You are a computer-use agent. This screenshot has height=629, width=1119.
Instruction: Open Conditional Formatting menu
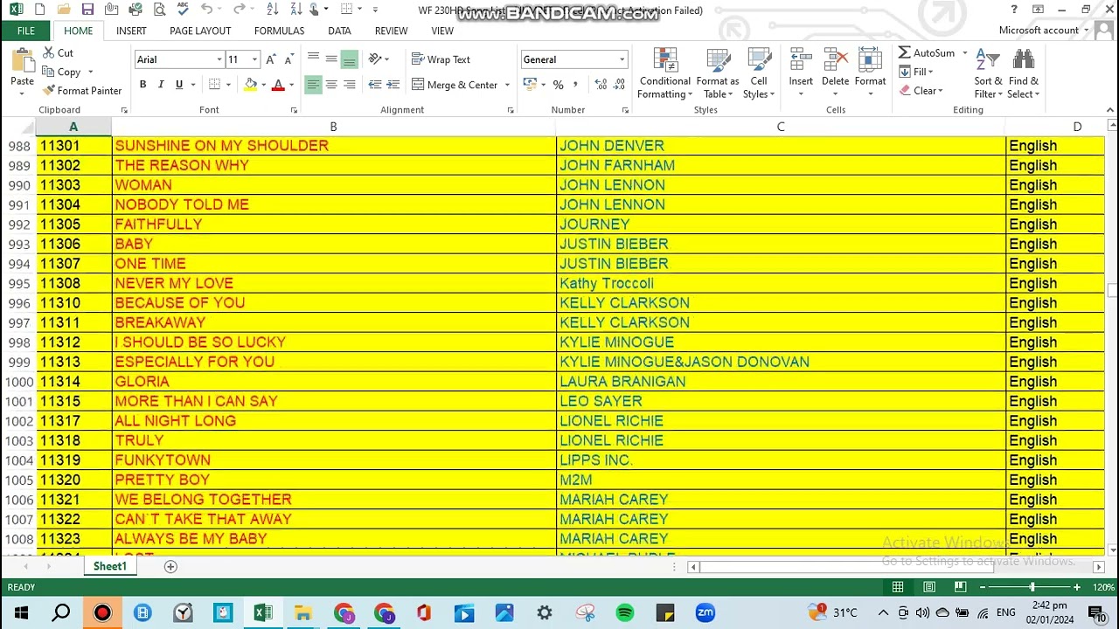tap(665, 73)
